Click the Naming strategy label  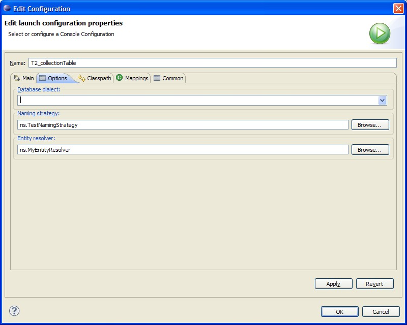[39, 113]
